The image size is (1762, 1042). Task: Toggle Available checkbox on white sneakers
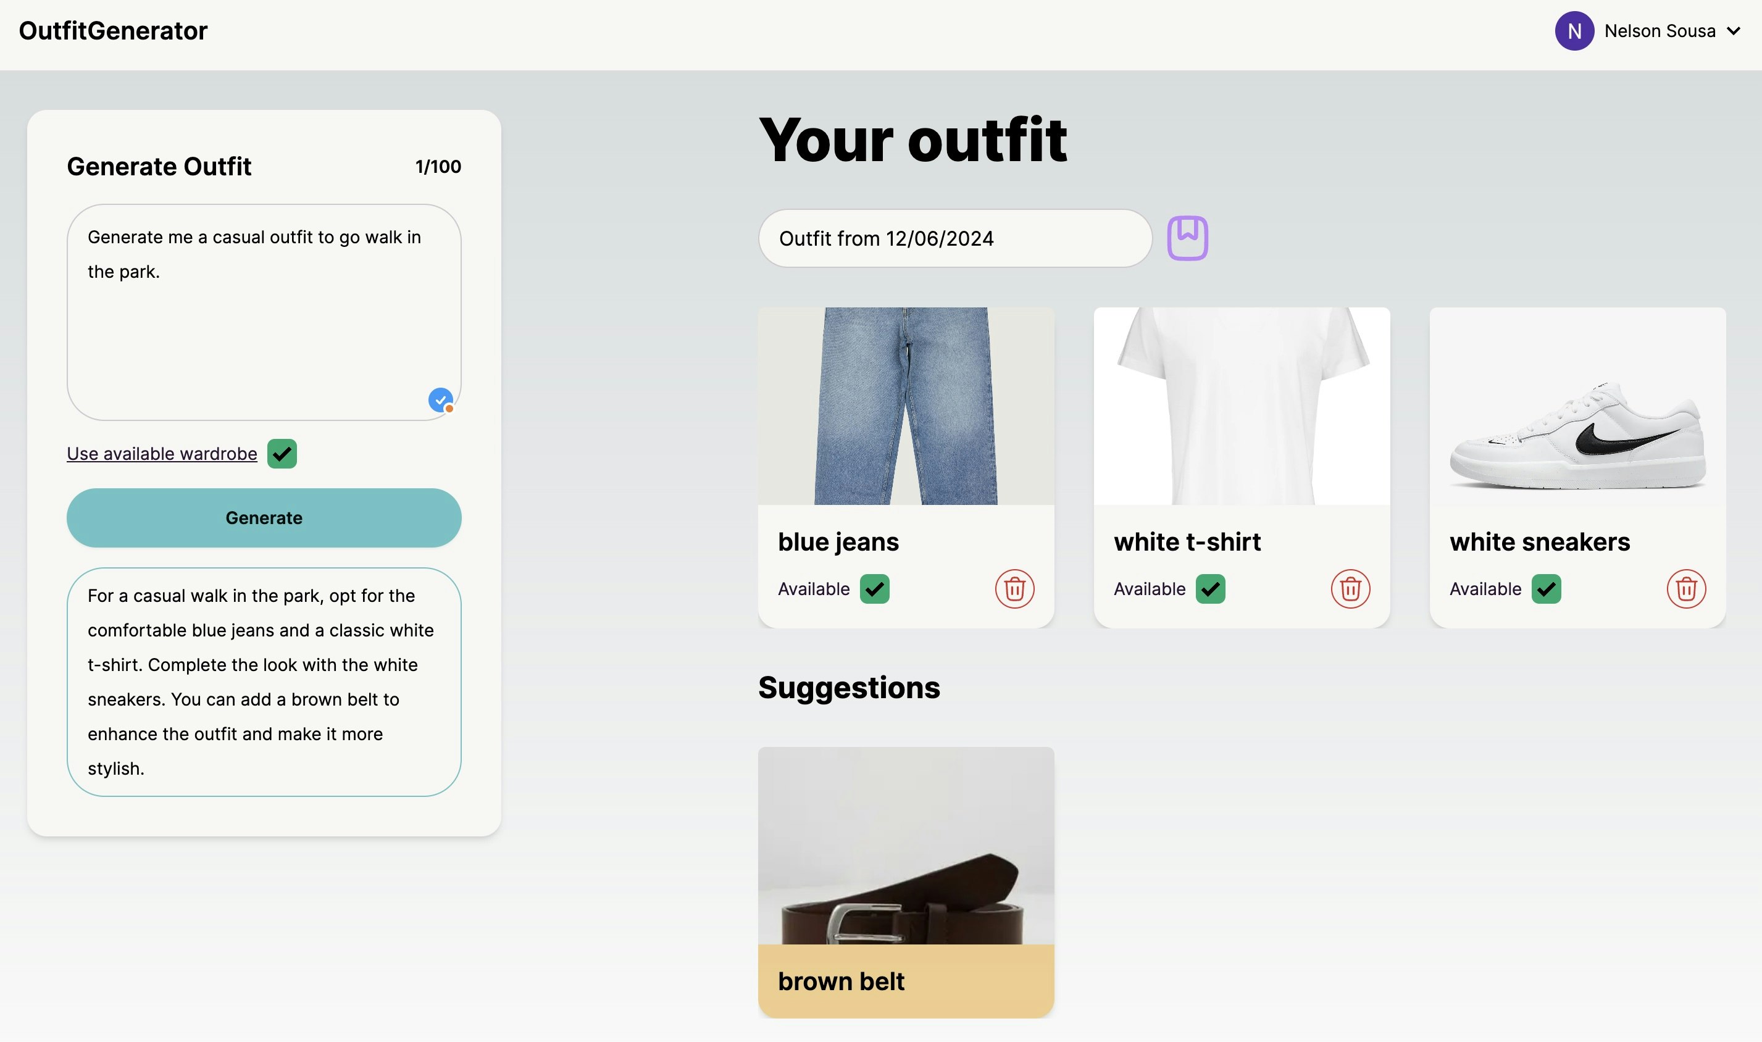coord(1546,588)
